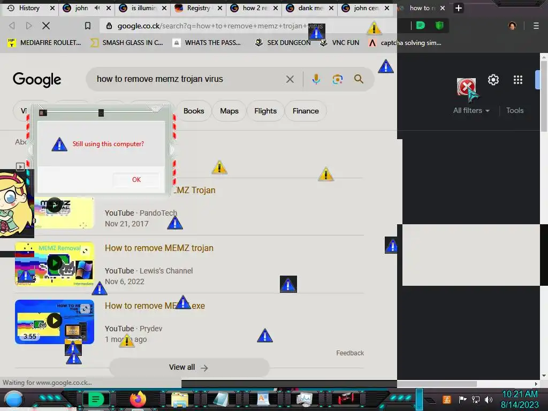548x411 pixels.
Task: Launch Firefox from the taskbar
Action: point(138,399)
